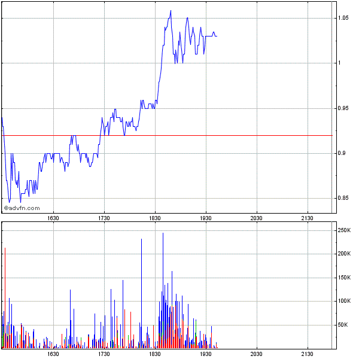Pick the 1930 time label under volume chart

206,354
